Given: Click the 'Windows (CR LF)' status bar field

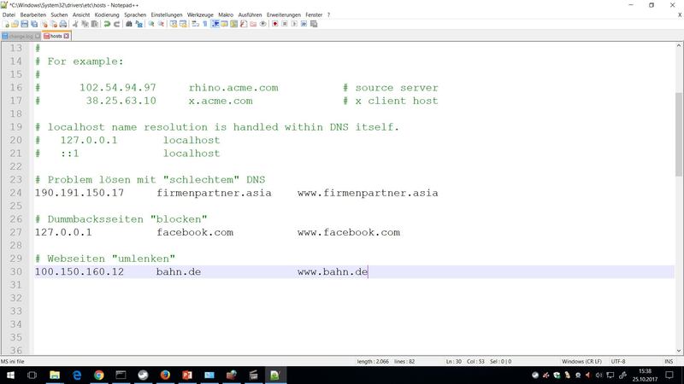Looking at the screenshot, I should click(x=581, y=361).
